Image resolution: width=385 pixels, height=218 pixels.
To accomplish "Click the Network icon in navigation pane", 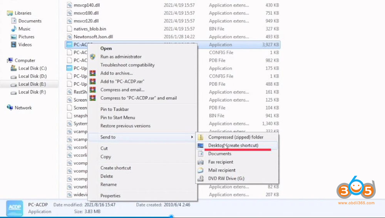I will (10, 108).
